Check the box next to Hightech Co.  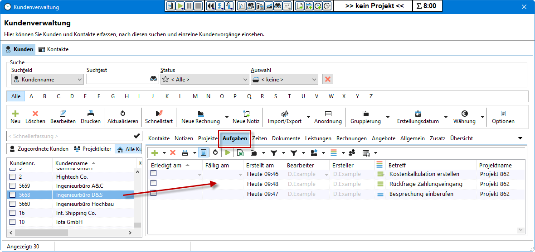13,177
